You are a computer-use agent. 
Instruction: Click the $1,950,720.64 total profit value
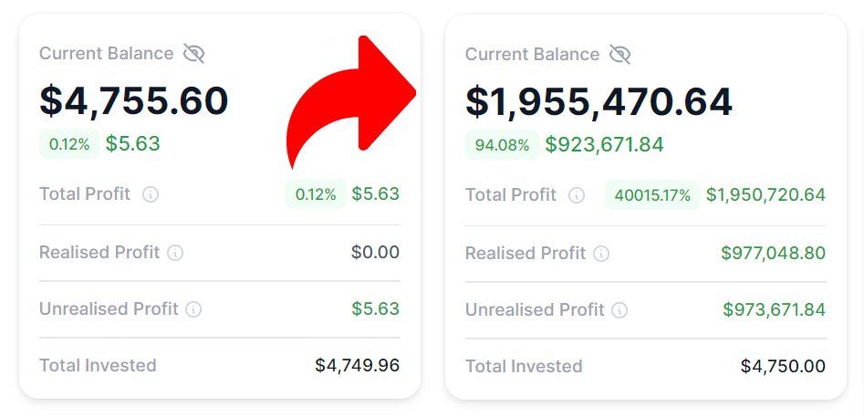765,195
